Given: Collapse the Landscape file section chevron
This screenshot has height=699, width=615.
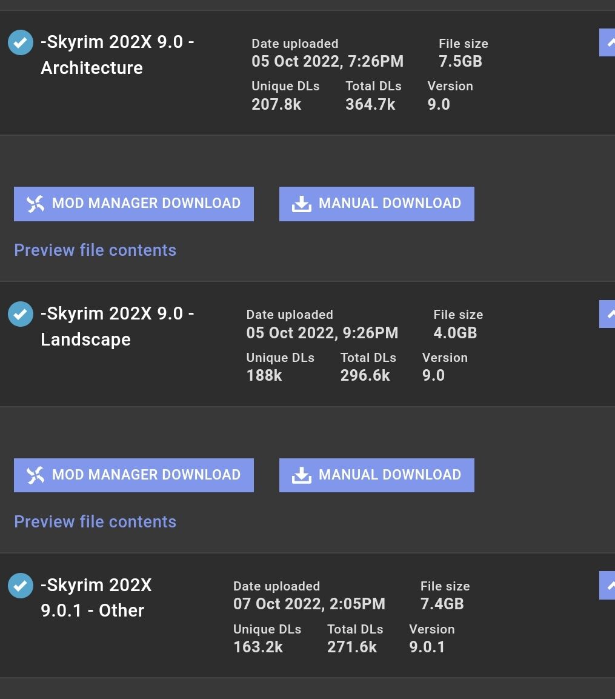Looking at the screenshot, I should coord(608,314).
